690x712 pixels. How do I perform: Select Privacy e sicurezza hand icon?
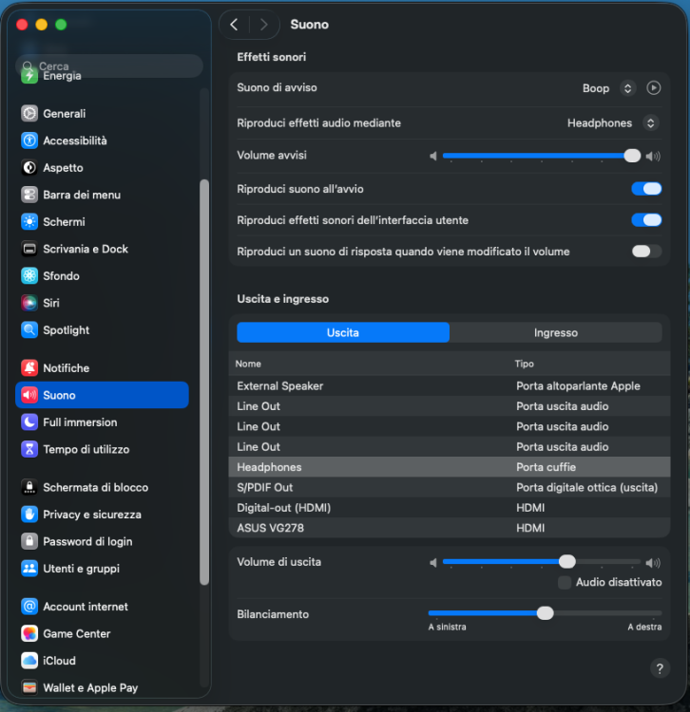click(29, 515)
